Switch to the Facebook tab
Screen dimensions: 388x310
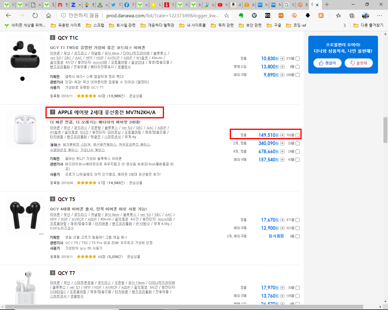(x=129, y=5)
